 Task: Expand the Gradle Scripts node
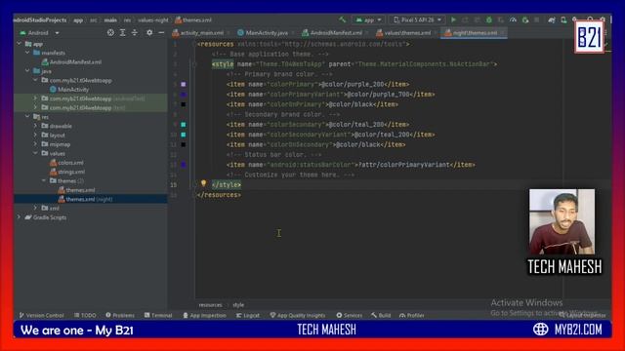pyautogui.click(x=20, y=217)
